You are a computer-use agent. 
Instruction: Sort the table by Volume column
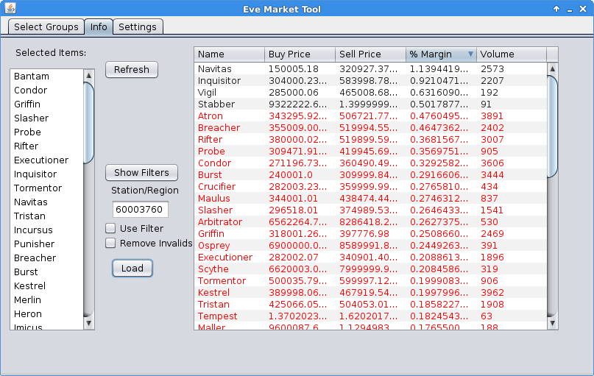[512, 54]
